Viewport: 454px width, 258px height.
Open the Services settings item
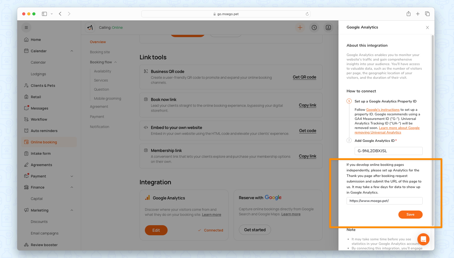tap(101, 80)
